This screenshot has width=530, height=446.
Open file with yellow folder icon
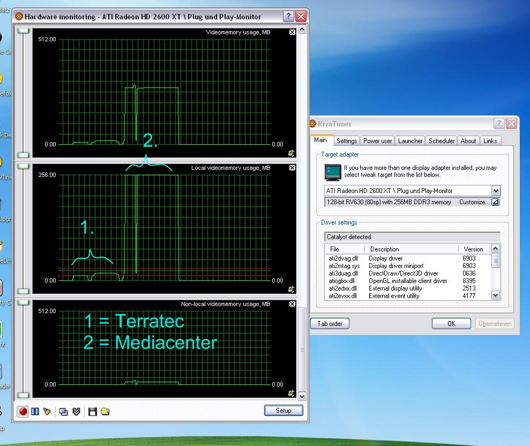pos(105,411)
